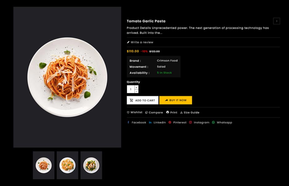The height and width of the screenshot is (186, 289).
Task: Share via the Facebook icon
Action: coord(128,122)
